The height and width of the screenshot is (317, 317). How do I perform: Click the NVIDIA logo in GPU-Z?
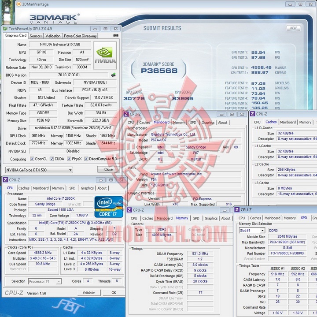(105, 55)
